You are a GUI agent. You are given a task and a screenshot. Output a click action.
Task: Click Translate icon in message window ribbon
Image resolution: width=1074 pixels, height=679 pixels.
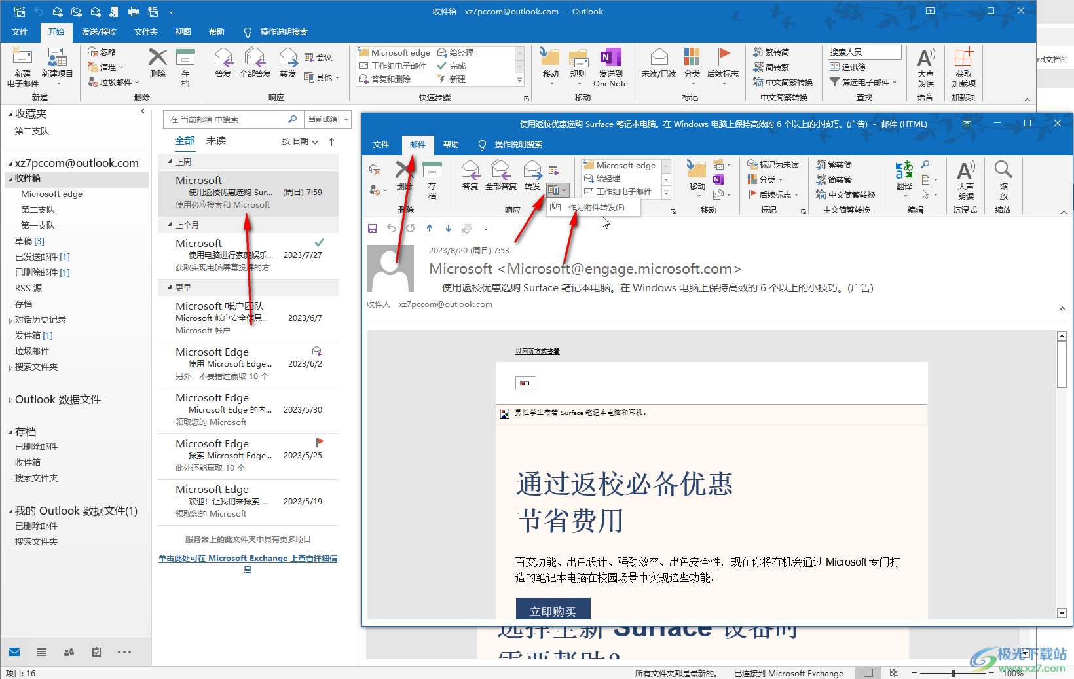(x=904, y=170)
